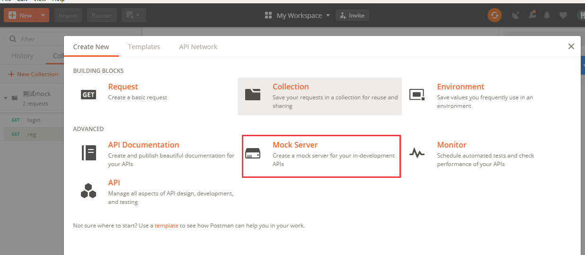The width and height of the screenshot is (585, 255).
Task: Select the Environment heading
Action: point(461,87)
